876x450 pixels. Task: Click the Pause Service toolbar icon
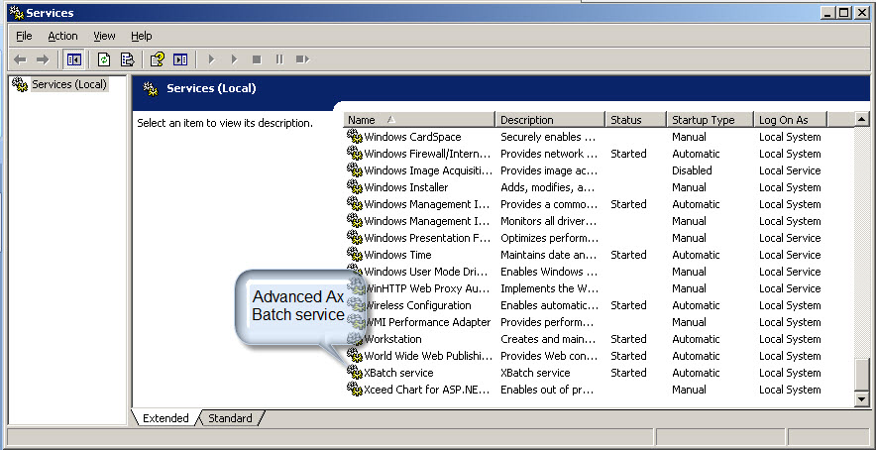pos(279,59)
